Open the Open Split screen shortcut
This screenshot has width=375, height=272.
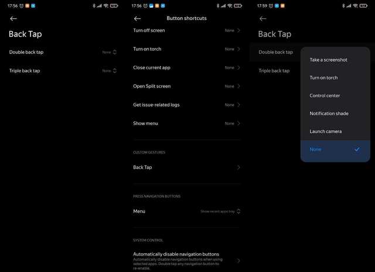coord(152,86)
